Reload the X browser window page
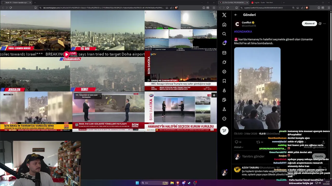 coord(228,8)
